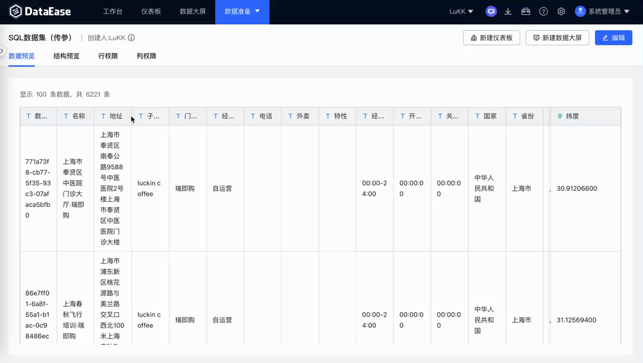Image resolution: width=643 pixels, height=363 pixels.
Task: Click the info icon beside 创建人:LuKK
Action: (x=131, y=37)
